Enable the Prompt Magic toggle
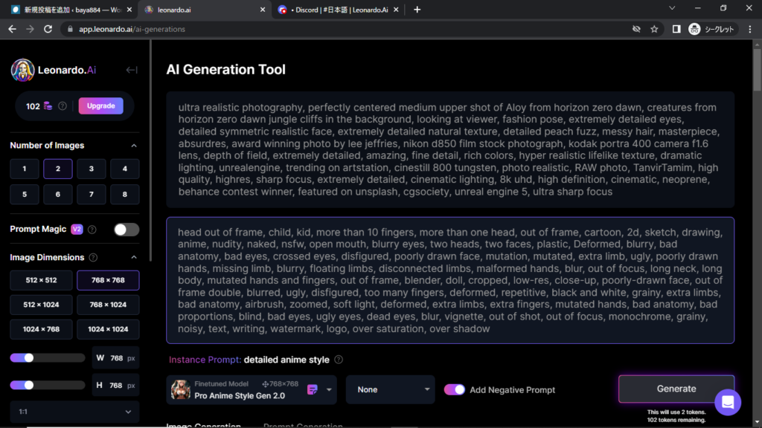The image size is (762, 428). [x=127, y=230]
